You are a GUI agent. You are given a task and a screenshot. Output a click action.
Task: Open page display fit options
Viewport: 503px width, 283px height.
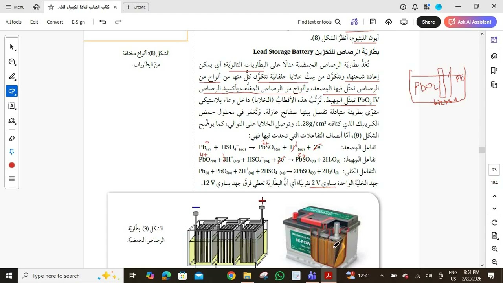[494, 236]
